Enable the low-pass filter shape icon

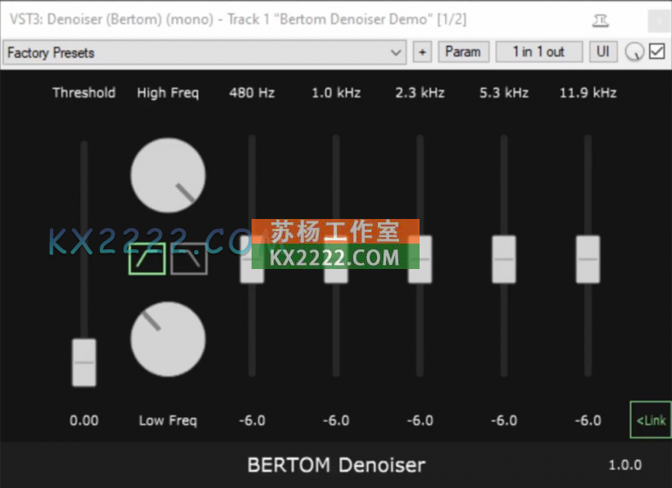[x=189, y=258]
